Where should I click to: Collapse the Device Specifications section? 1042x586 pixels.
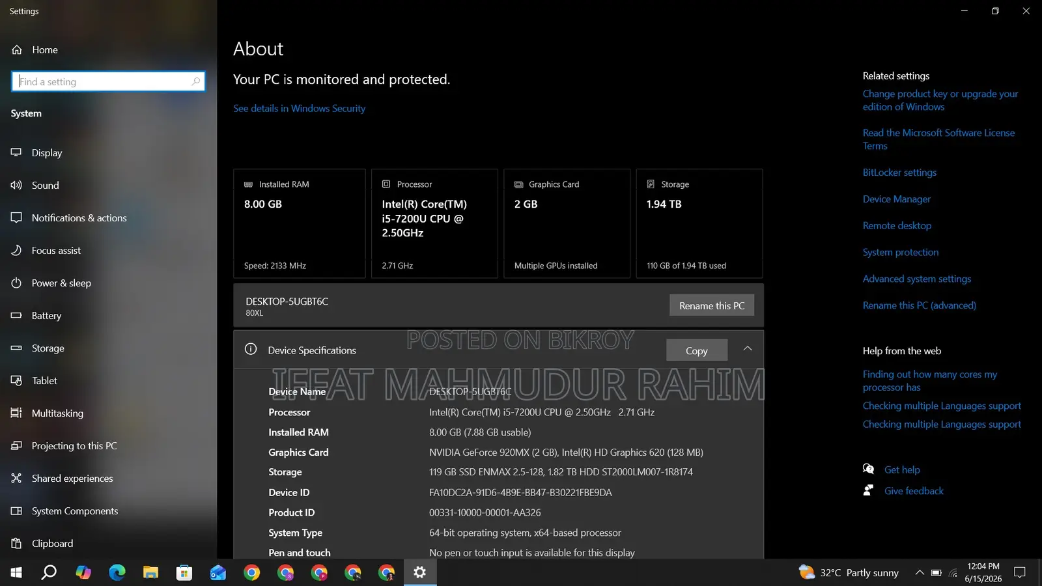(x=748, y=349)
